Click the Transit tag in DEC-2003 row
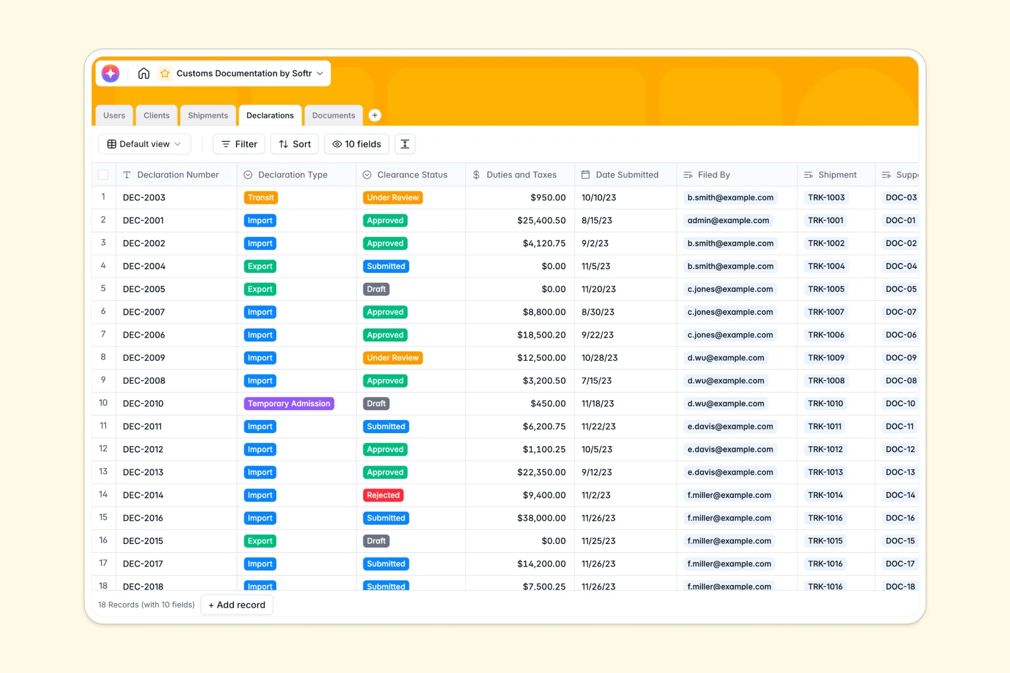The image size is (1010, 673). (261, 198)
